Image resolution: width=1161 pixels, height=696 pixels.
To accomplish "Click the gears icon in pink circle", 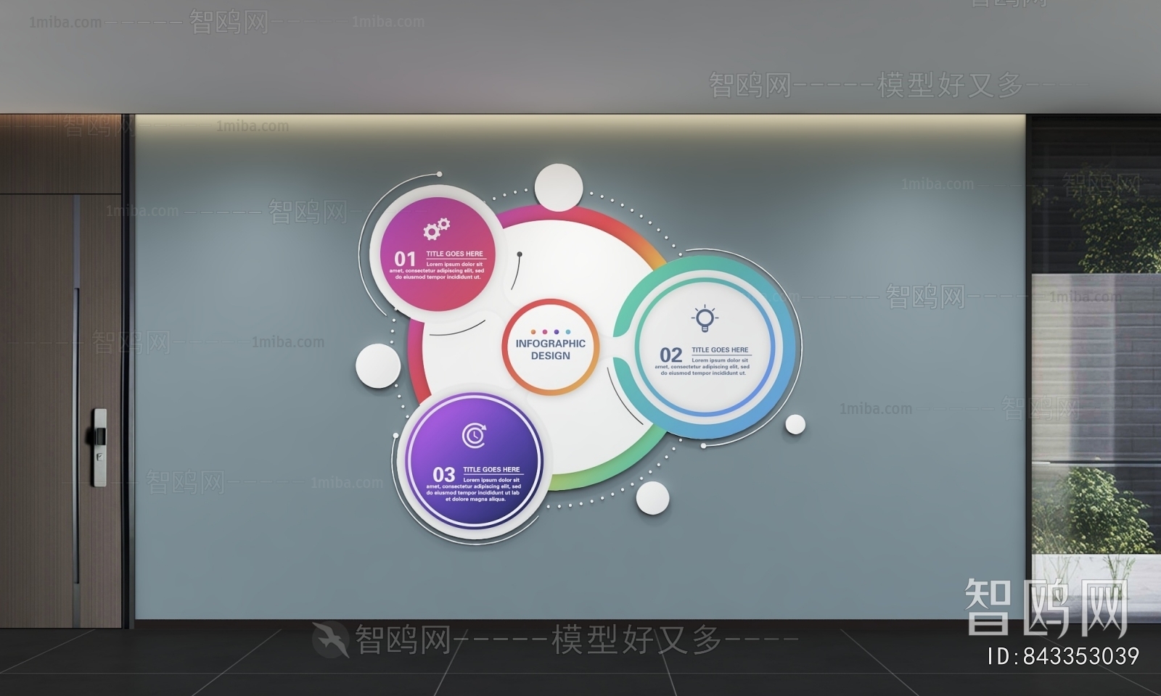I will point(437,229).
